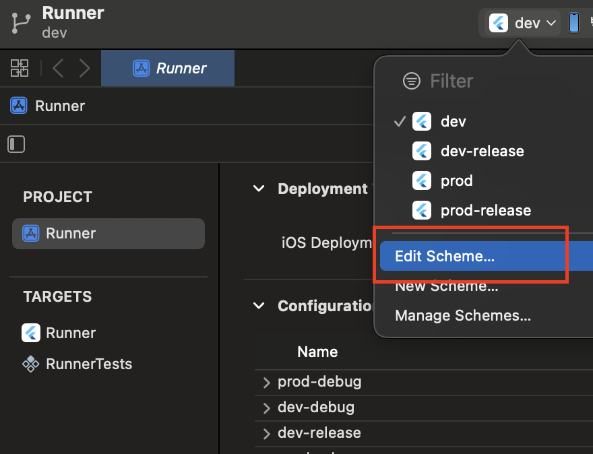Collapse the Configurations section
593x454 pixels.
[x=259, y=305]
